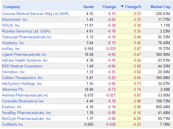Viewport: 173px width, 129px height.
Task: Open VIVUS, Inc. company page
Action: (11, 25)
